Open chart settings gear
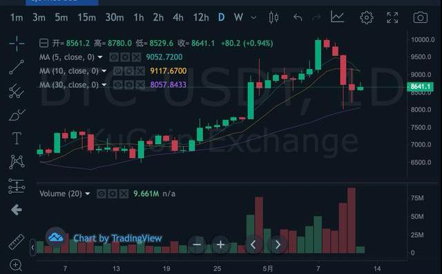Viewport: 442px width, 274px height. [x=367, y=18]
